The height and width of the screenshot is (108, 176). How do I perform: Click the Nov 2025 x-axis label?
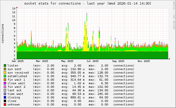(x=143, y=61)
